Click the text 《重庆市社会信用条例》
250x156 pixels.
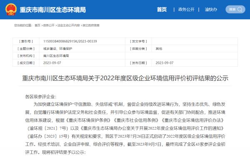click(x=136, y=120)
